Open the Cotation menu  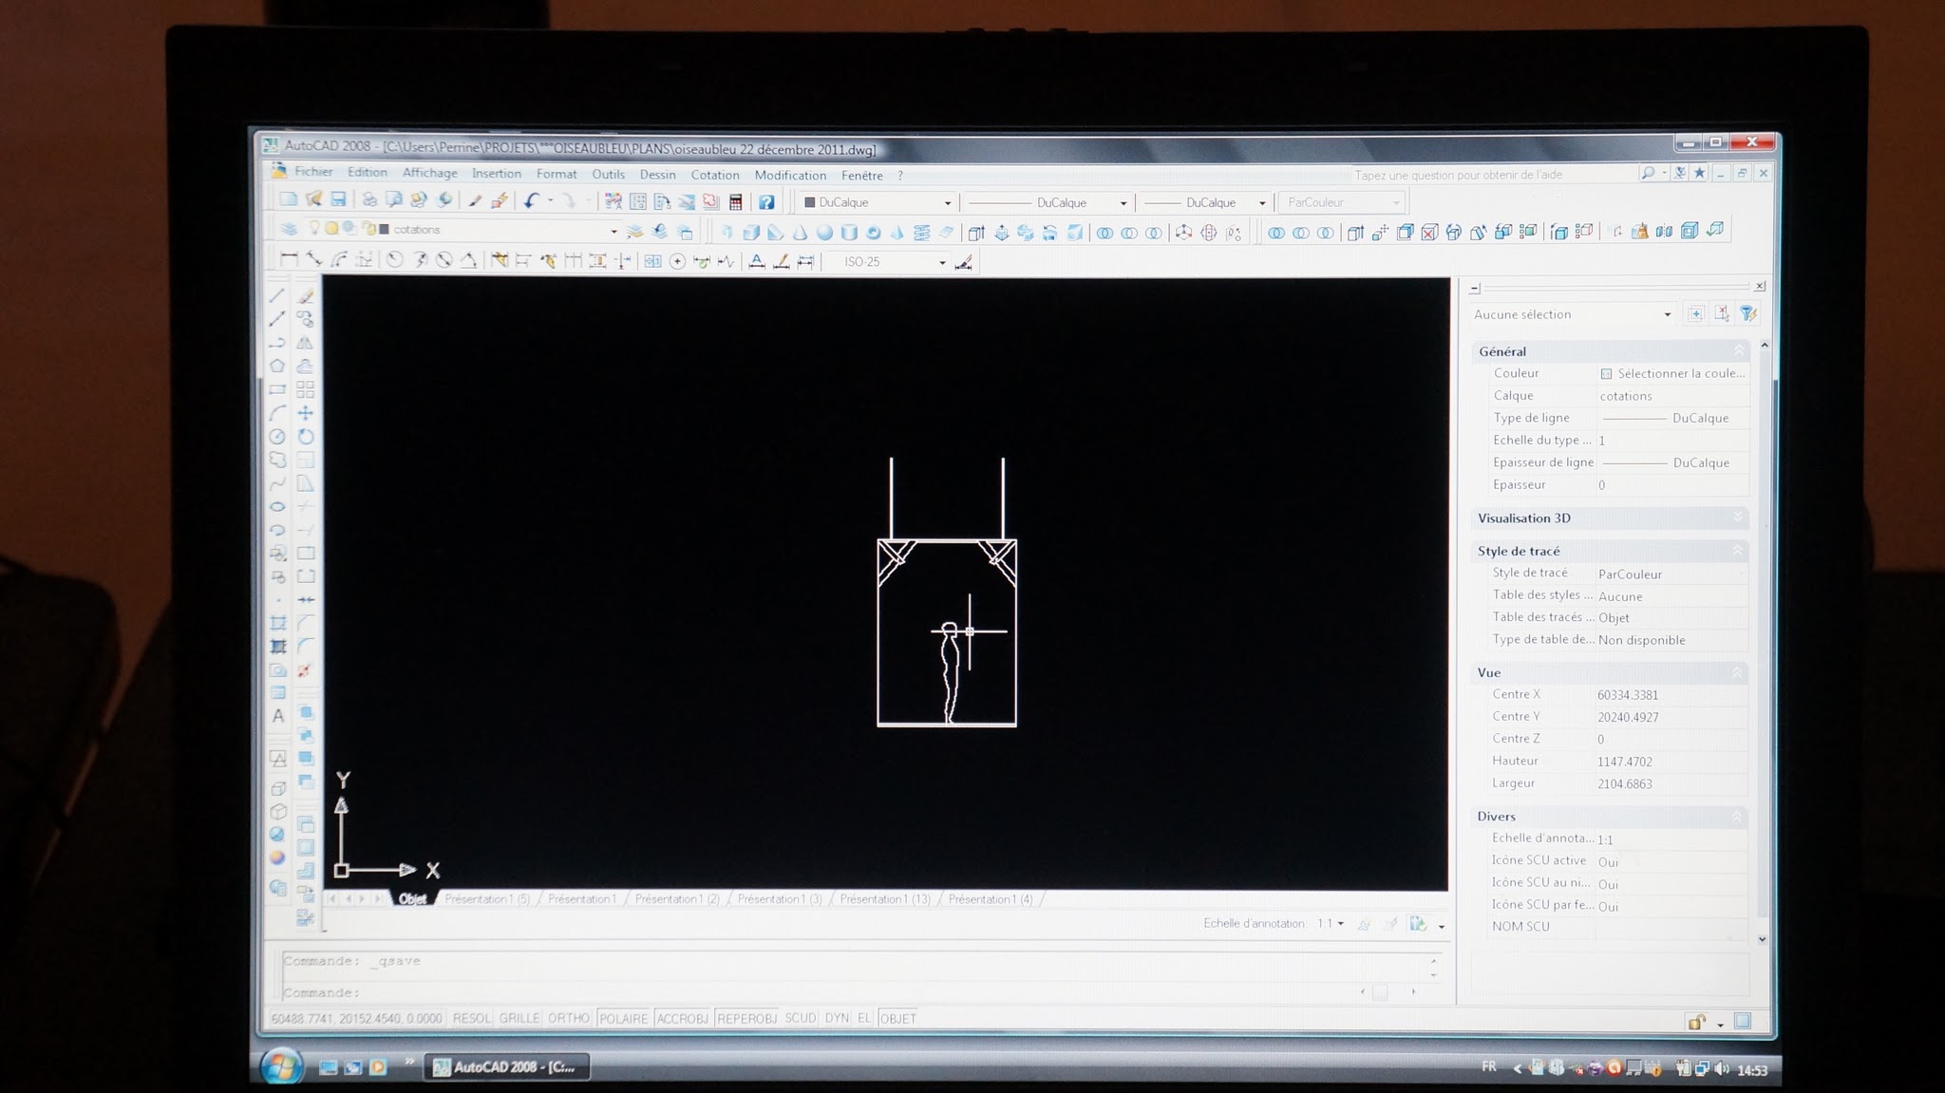coord(715,175)
